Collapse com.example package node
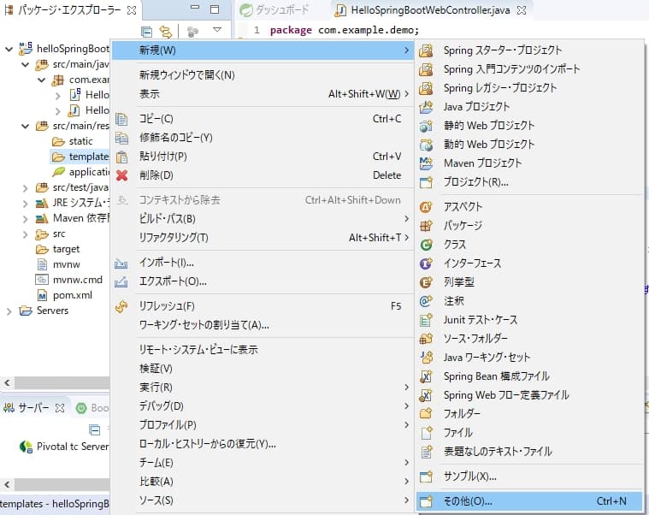The height and width of the screenshot is (515, 649). (41, 80)
